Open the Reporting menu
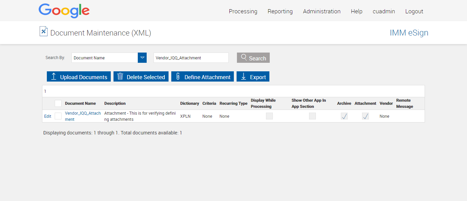467x201 pixels. point(280,11)
